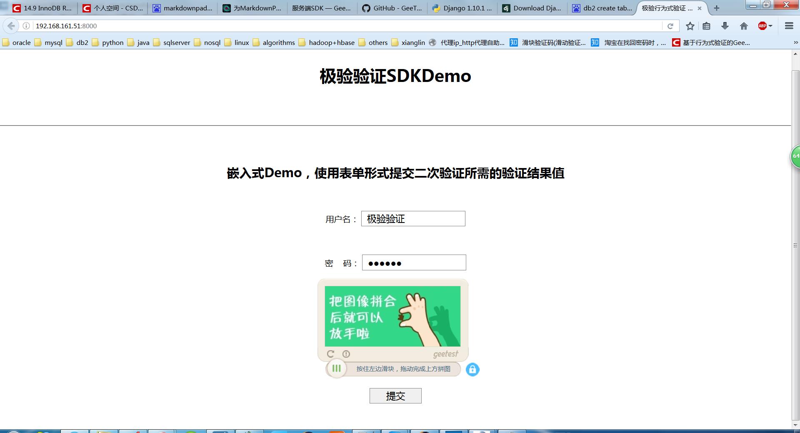Open the Firefox hamburger menu
Screen dimensions: 800x433
click(x=789, y=26)
